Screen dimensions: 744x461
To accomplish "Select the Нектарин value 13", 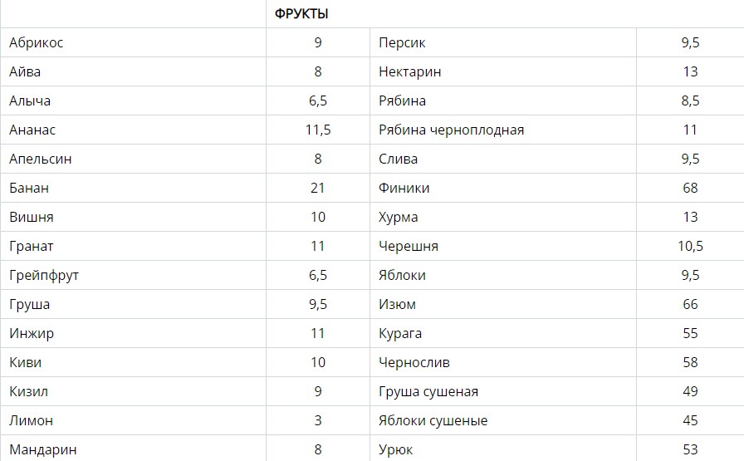I will (690, 71).
